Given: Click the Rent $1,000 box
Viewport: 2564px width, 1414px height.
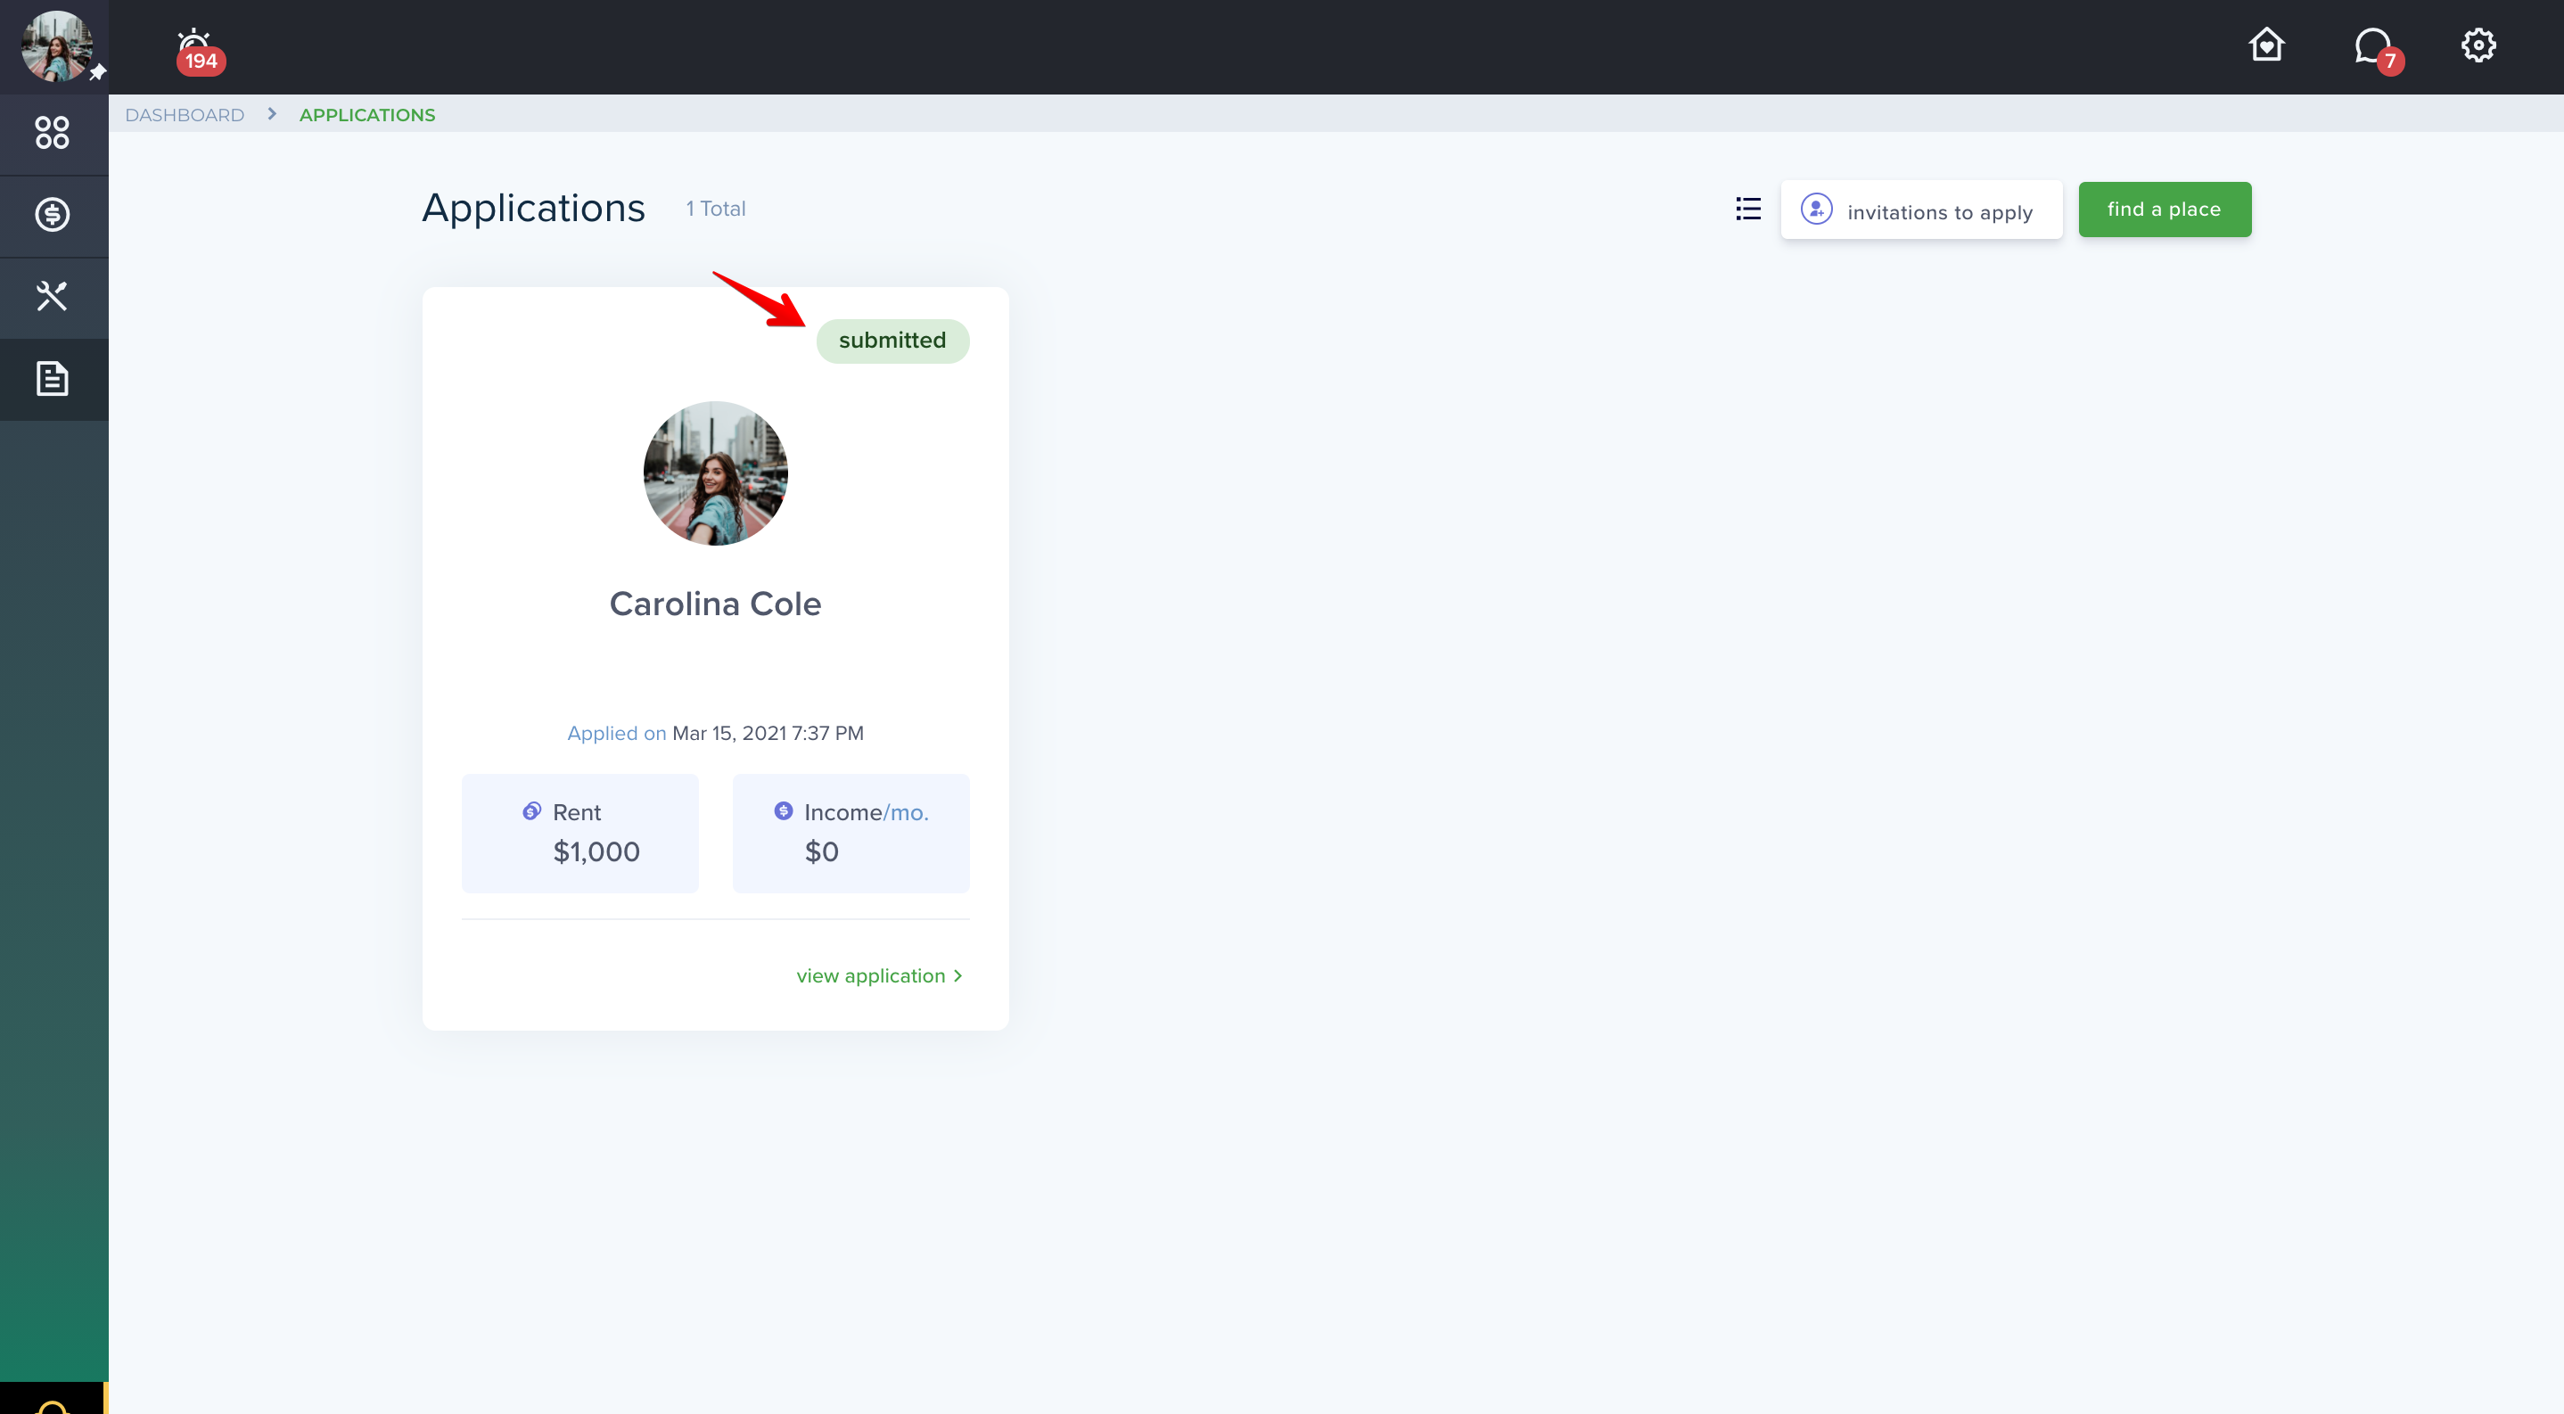Looking at the screenshot, I should tap(579, 834).
